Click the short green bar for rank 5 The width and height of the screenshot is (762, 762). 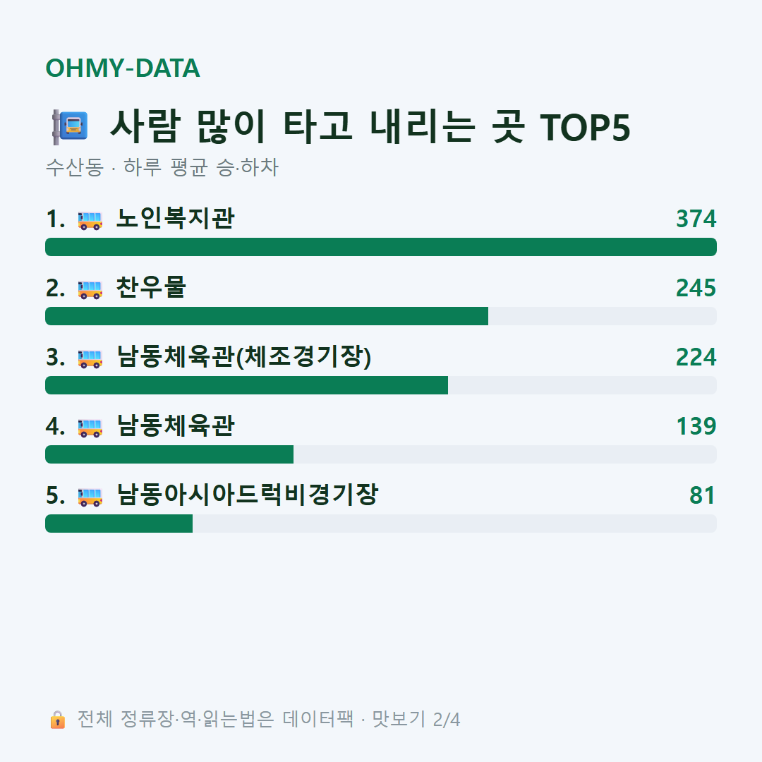119,524
